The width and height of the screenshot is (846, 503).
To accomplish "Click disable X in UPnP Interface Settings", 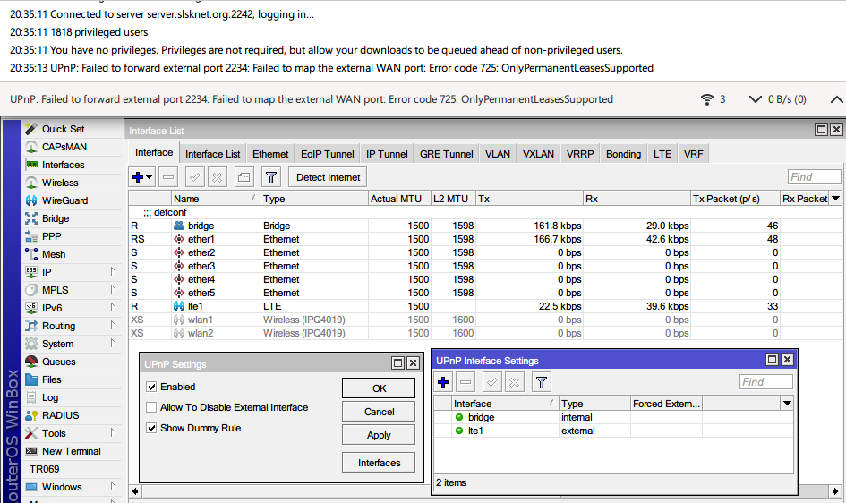I will [x=514, y=382].
